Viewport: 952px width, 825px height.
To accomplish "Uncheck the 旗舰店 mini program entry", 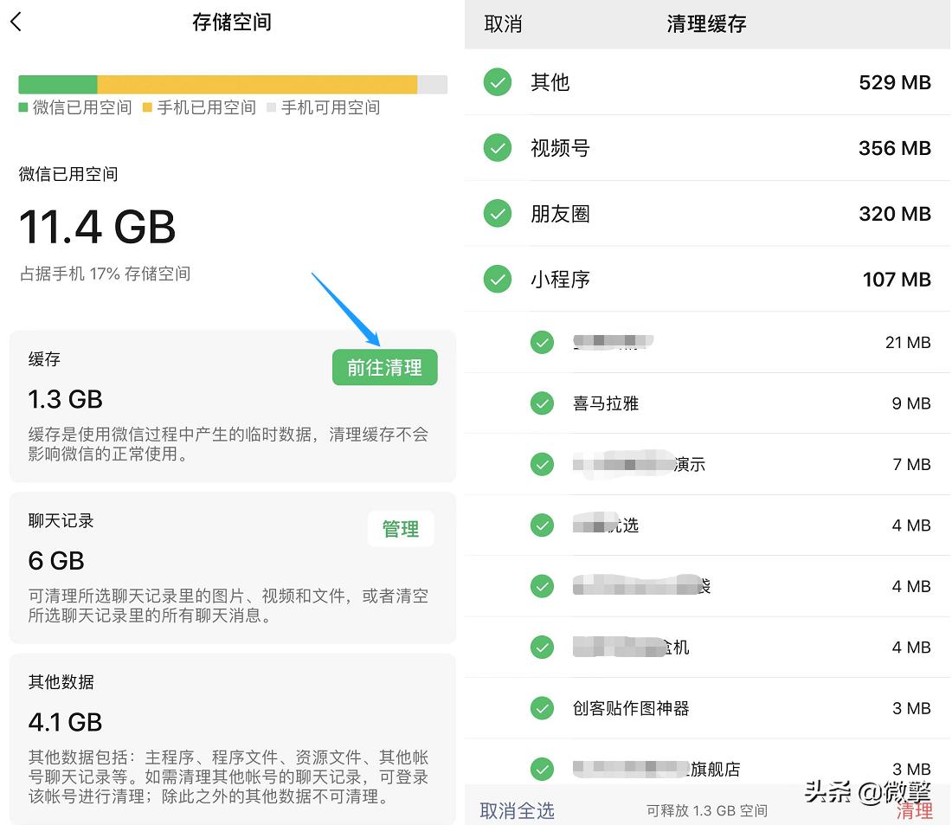I will click(x=543, y=769).
